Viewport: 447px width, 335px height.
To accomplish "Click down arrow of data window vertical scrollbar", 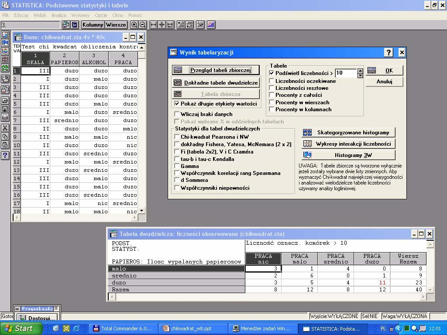I will pos(142,211).
